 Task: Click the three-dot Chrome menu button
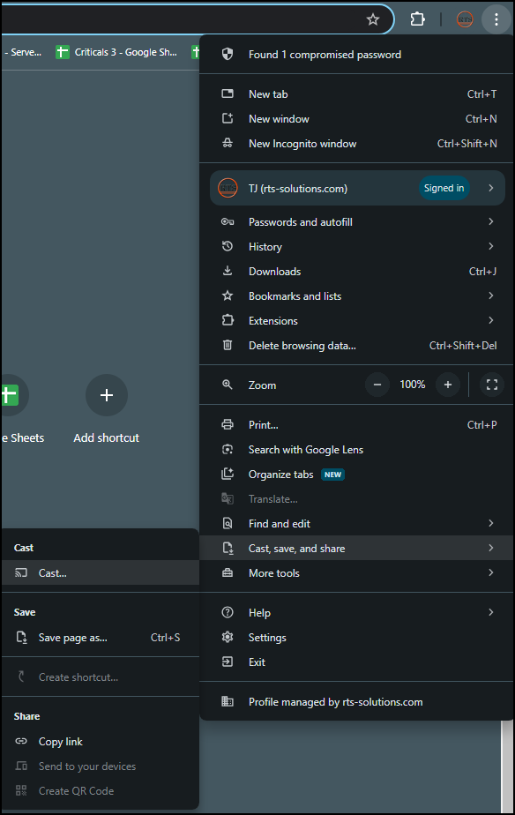(x=496, y=19)
